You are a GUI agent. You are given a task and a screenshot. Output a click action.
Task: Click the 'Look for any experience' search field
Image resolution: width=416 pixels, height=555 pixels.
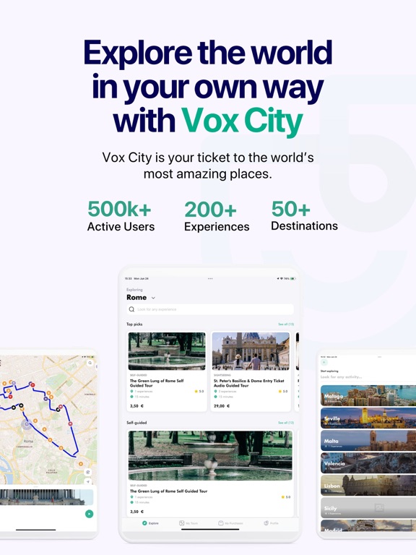point(210,309)
